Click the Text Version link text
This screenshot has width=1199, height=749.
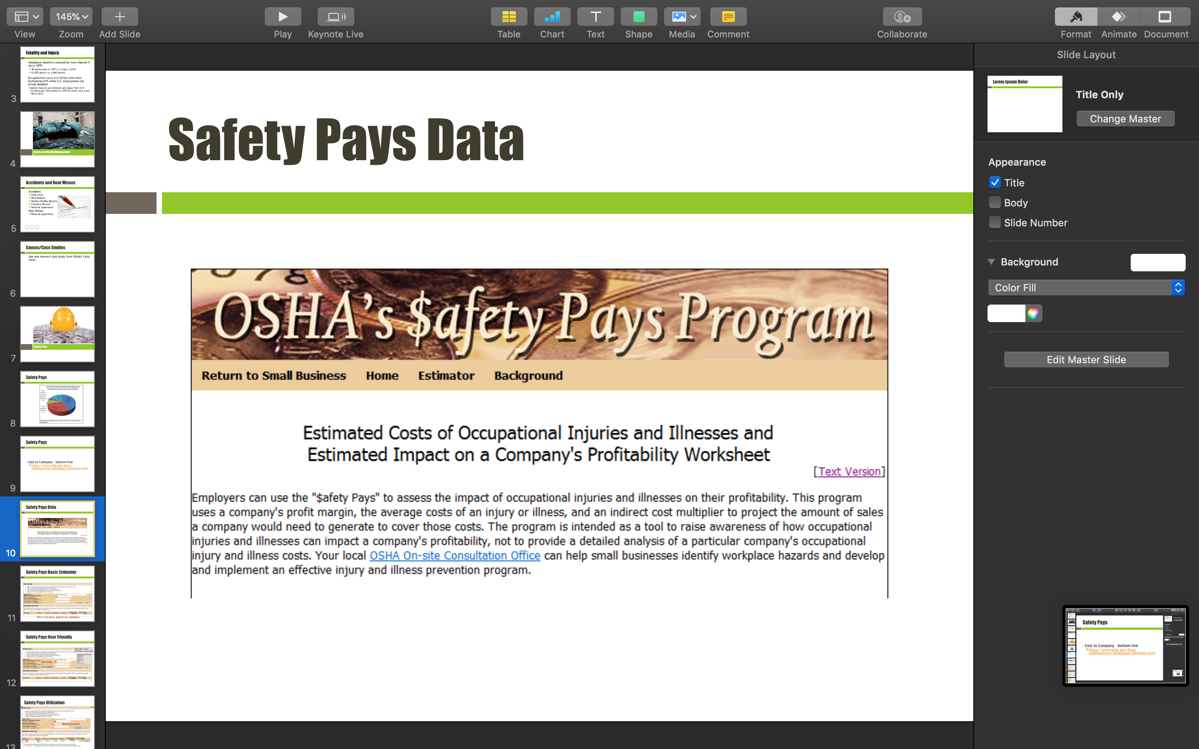tap(849, 471)
